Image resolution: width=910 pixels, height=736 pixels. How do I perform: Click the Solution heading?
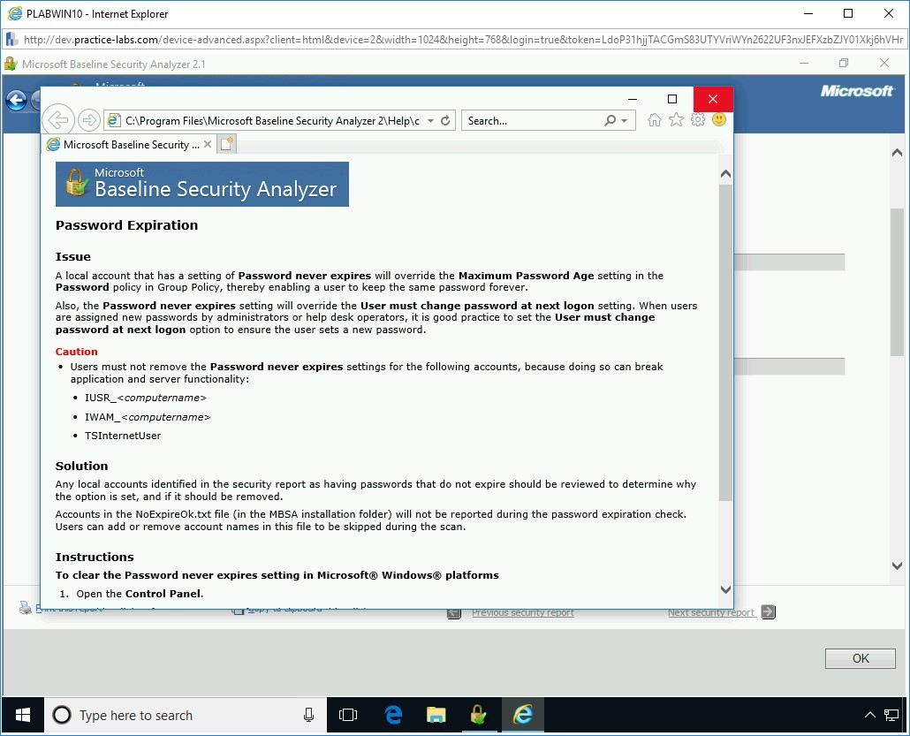coord(82,467)
